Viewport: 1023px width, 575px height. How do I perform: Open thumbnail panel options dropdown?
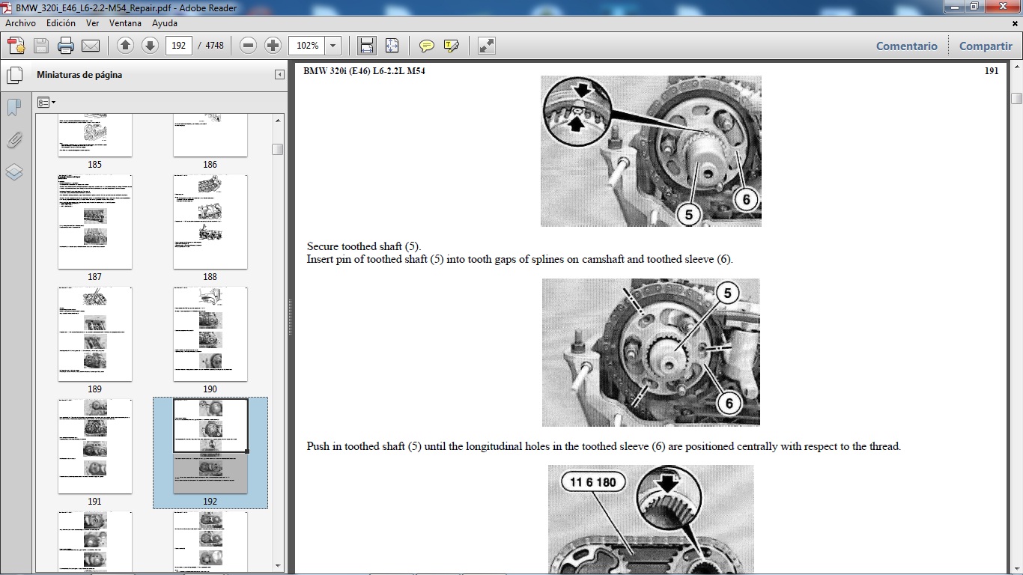tap(46, 102)
